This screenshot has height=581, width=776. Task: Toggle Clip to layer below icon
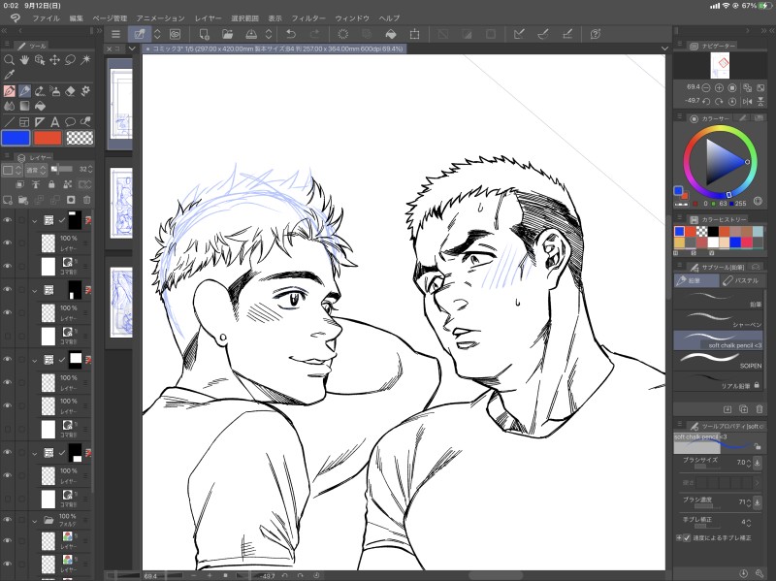19,184
